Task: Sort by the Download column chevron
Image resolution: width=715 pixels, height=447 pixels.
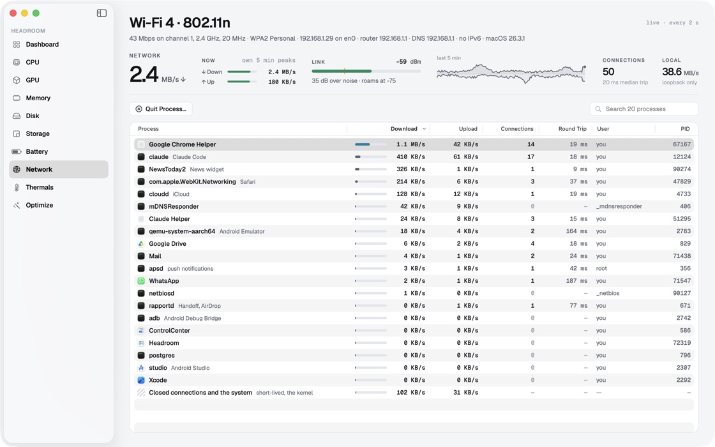Action: point(424,128)
